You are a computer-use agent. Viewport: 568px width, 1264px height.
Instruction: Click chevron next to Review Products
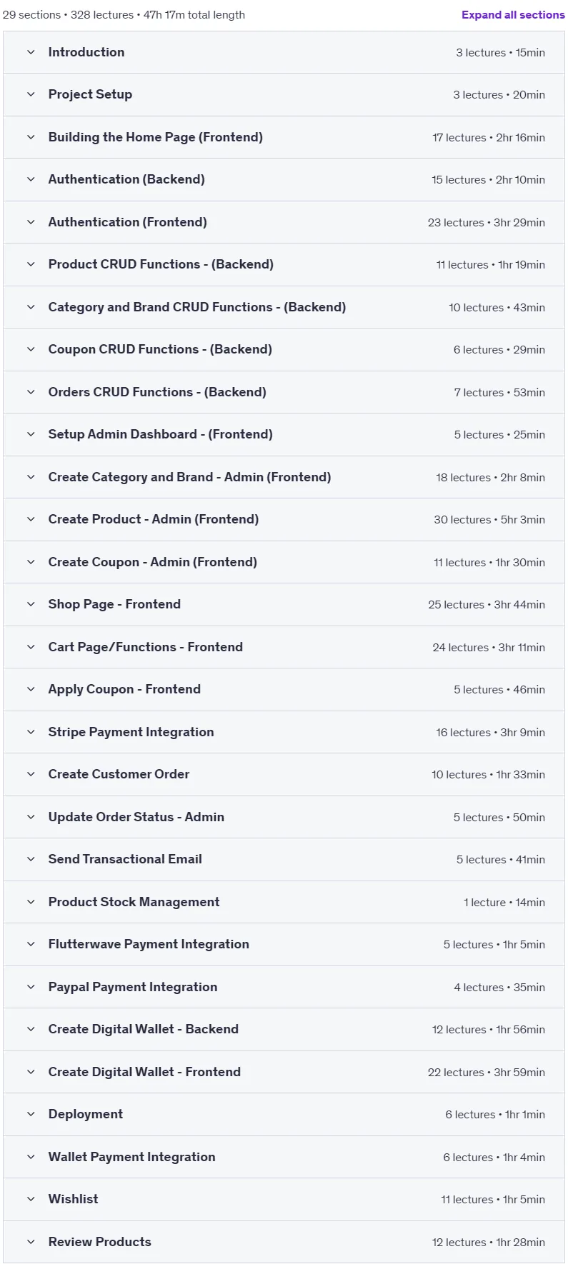click(x=31, y=1242)
